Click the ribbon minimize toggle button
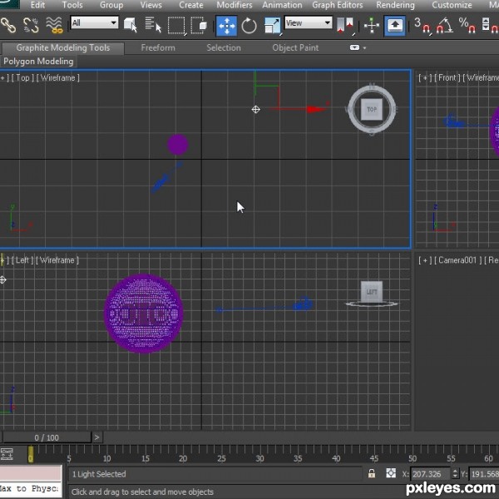This screenshot has height=499, width=499. point(354,47)
